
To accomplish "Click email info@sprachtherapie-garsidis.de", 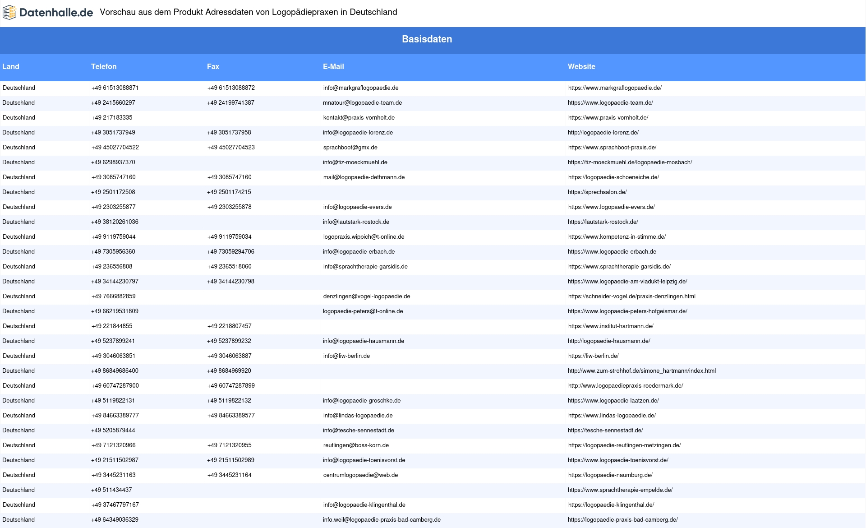I will pos(365,267).
